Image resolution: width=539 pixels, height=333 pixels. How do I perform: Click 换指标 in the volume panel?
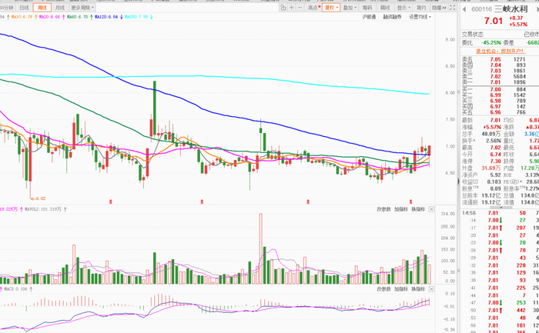418,209
